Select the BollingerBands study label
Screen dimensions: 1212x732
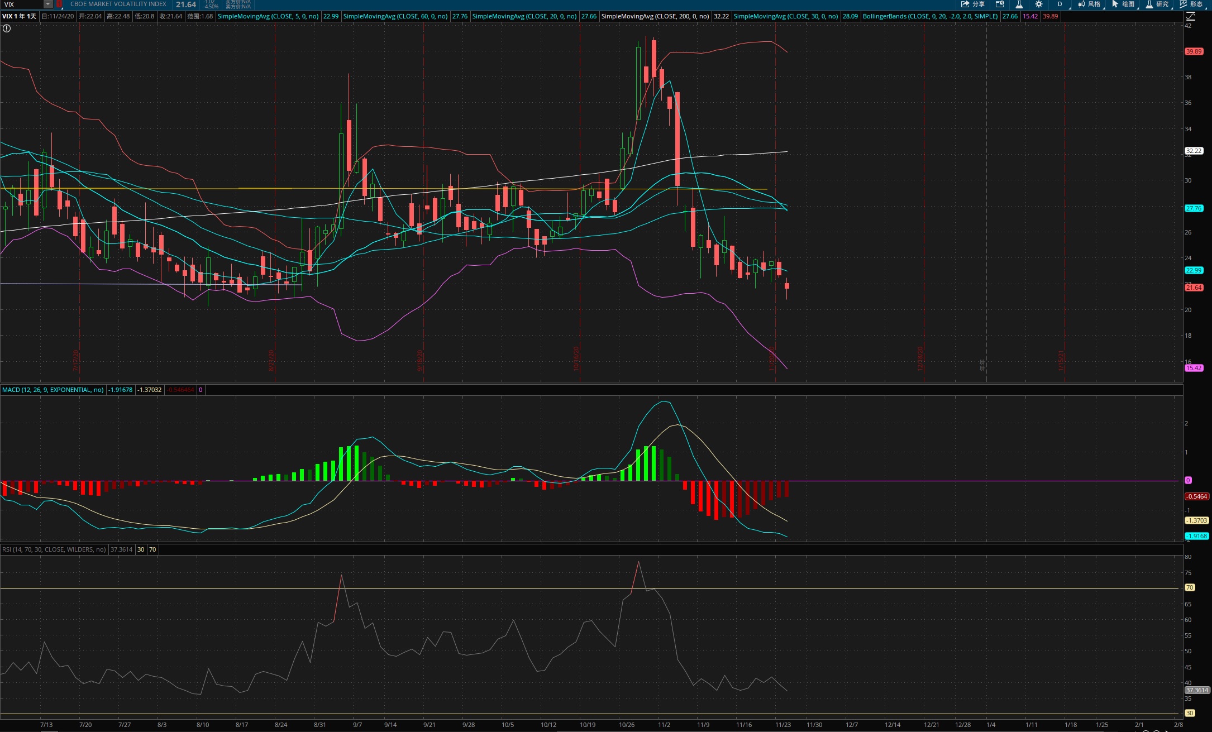tap(931, 16)
